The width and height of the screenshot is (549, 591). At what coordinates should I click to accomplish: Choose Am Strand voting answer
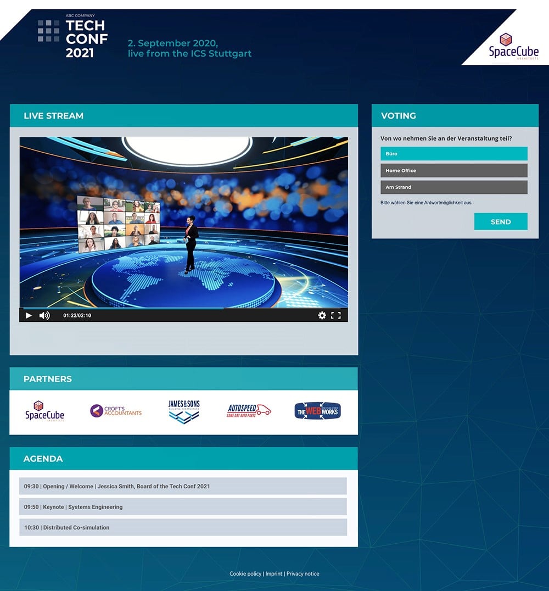(x=453, y=187)
